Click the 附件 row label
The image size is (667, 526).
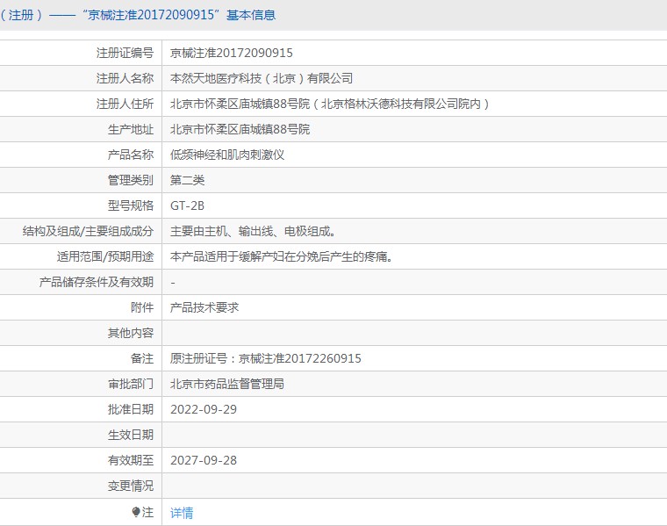142,307
